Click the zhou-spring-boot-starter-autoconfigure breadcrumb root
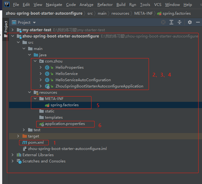This screenshot has width=202, height=184. click(x=44, y=13)
